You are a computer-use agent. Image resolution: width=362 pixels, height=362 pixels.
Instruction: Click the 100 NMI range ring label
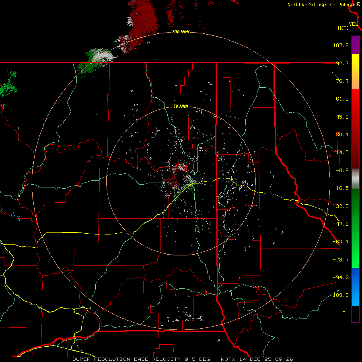pyautogui.click(x=181, y=32)
